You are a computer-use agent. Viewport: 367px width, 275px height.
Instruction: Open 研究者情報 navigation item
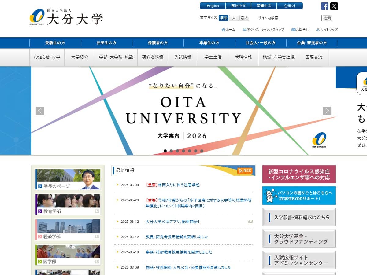click(153, 57)
